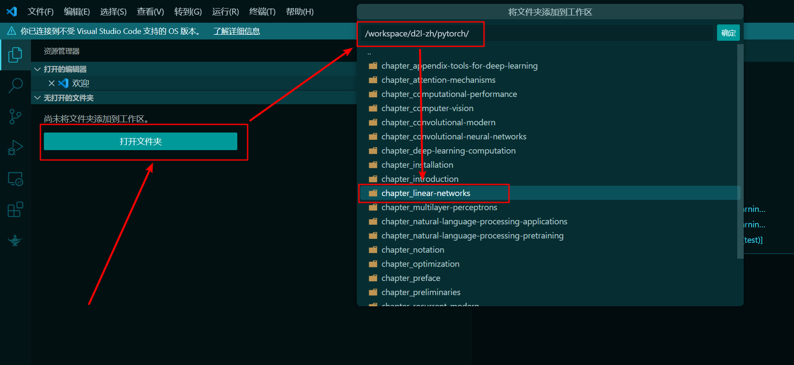The height and width of the screenshot is (365, 794).
Task: Open the Remote Explorer icon
Action: pos(15,178)
